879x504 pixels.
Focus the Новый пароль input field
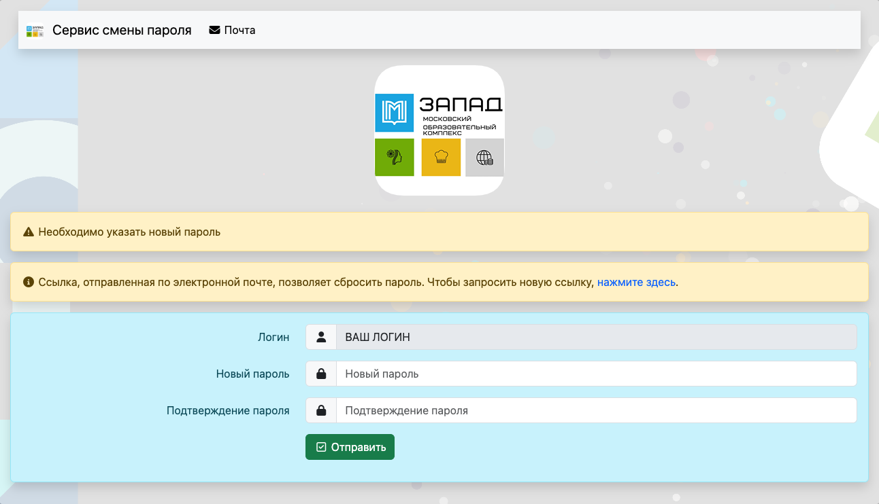(x=597, y=374)
